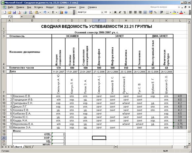Image resolution: width=192 pixels, height=153 pixels.
Task: Open the Name Box dropdown next to F20
Action: (22, 17)
